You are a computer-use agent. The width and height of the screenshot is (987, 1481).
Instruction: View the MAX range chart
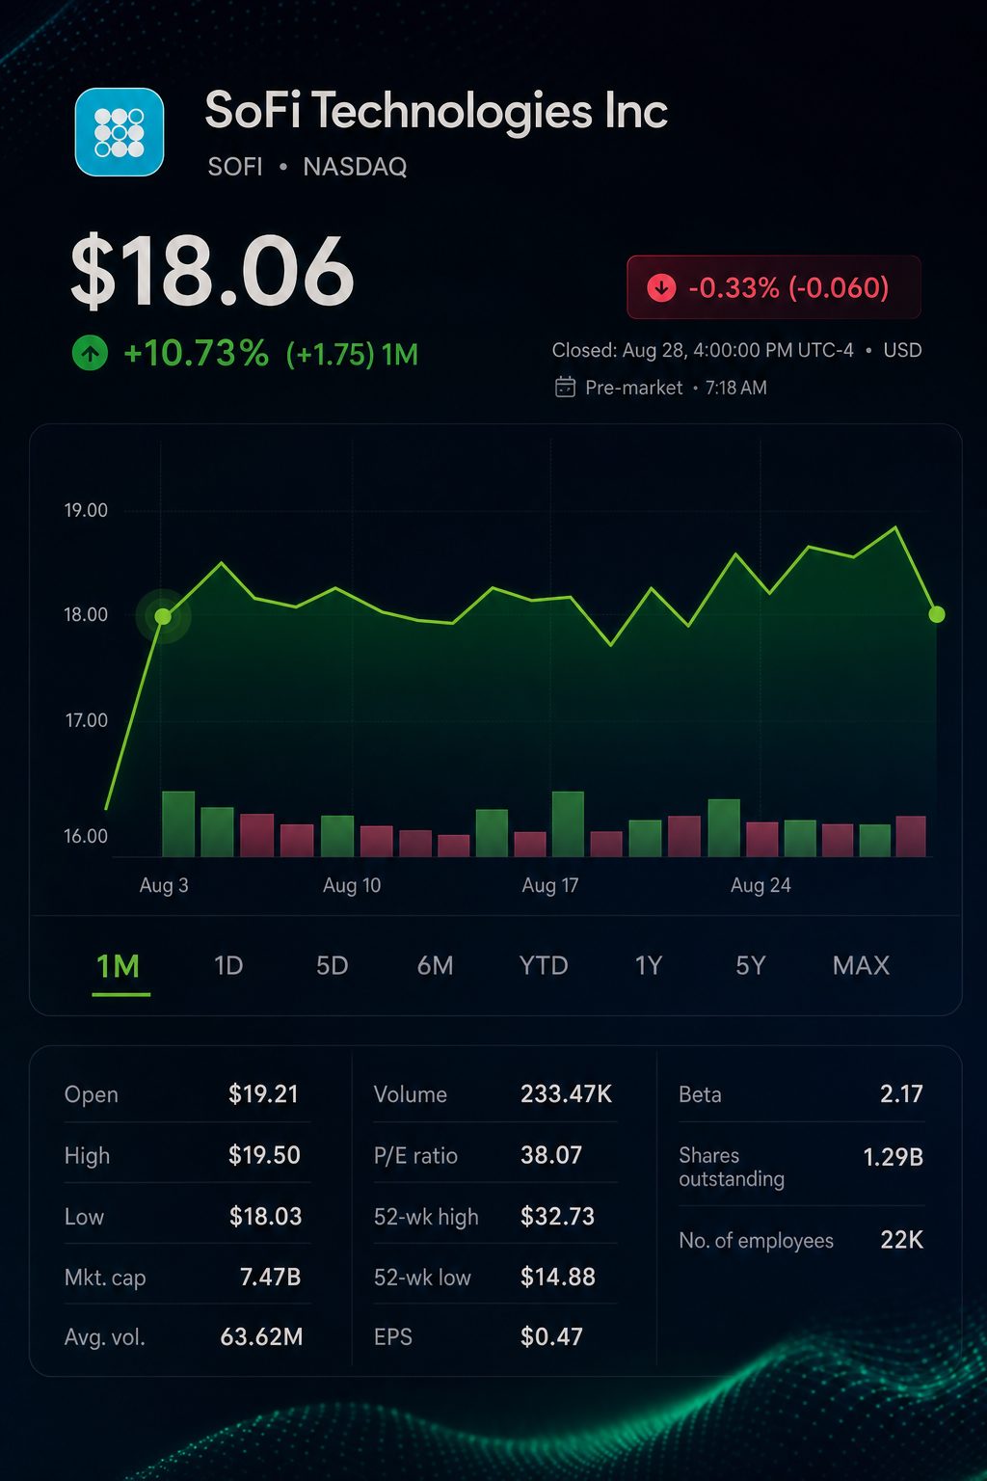[861, 965]
